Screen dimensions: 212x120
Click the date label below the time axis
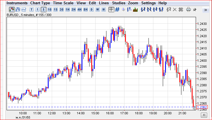pyautogui.click(x=23, y=117)
